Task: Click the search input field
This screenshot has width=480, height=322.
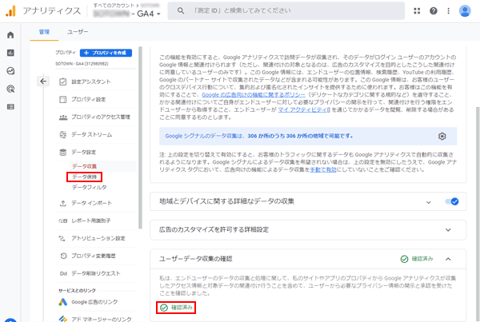Action: click(286, 10)
